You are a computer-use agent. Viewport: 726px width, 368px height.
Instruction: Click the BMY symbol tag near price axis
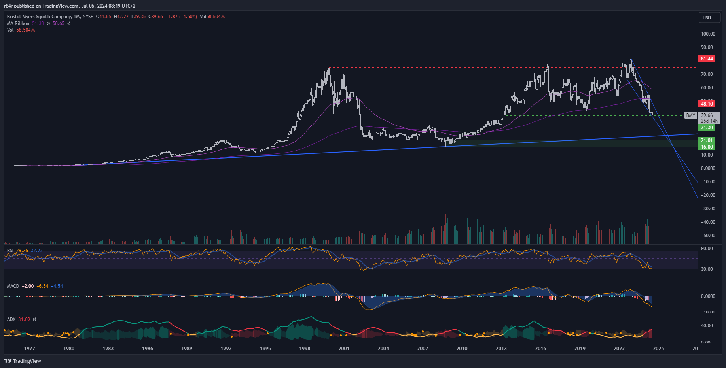click(690, 115)
